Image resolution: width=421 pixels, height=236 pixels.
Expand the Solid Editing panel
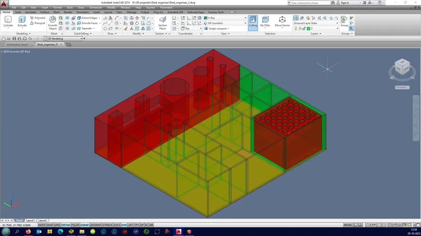[x=83, y=34]
